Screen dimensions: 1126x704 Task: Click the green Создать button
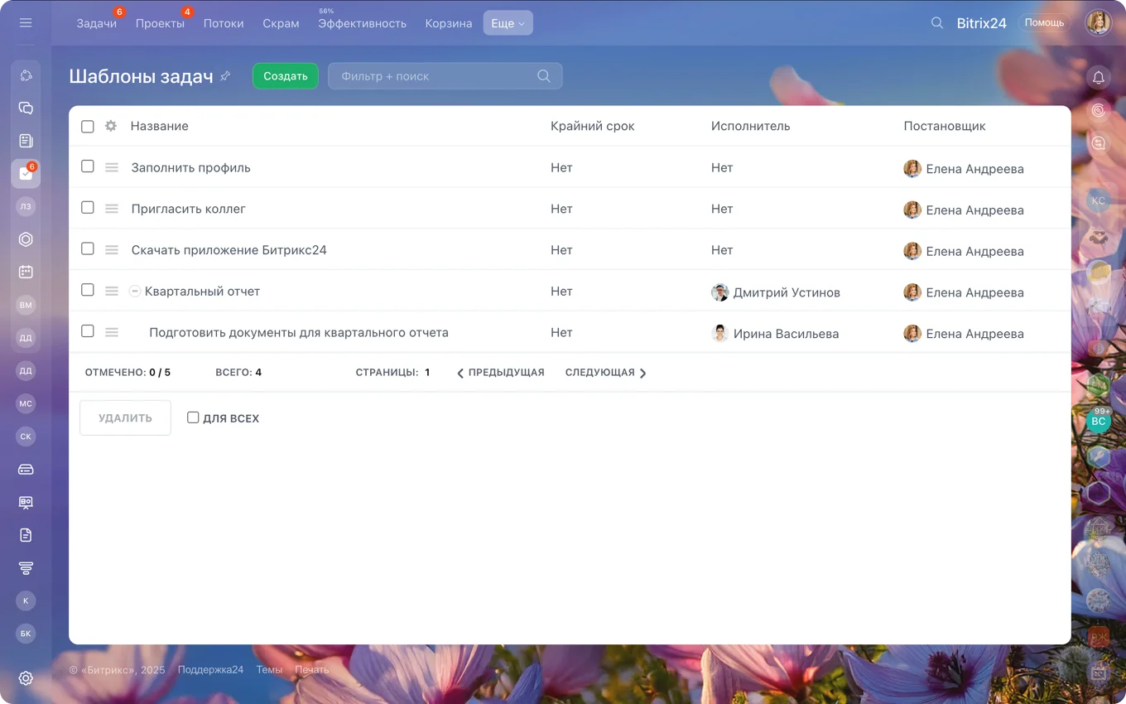coord(286,76)
